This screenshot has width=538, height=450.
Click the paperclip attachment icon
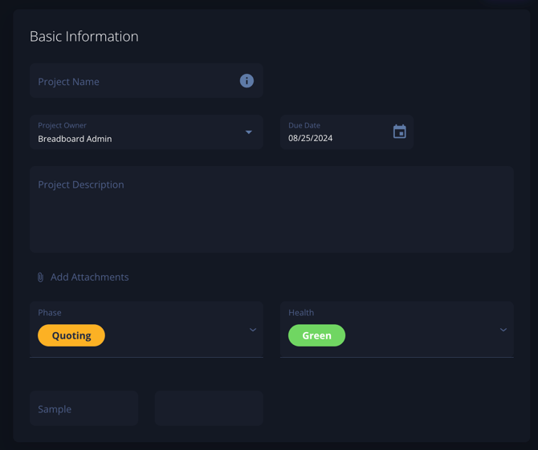40,278
